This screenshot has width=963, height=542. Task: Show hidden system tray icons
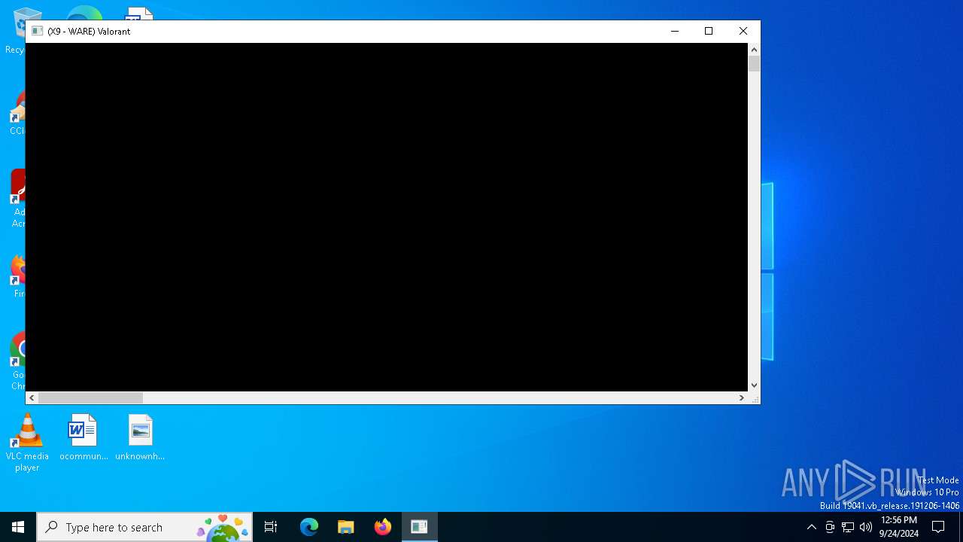pos(811,527)
